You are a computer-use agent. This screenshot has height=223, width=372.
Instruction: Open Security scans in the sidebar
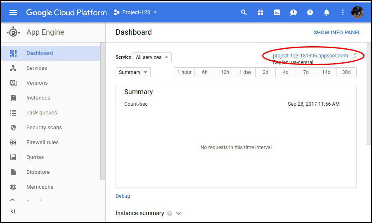[x=50, y=128]
